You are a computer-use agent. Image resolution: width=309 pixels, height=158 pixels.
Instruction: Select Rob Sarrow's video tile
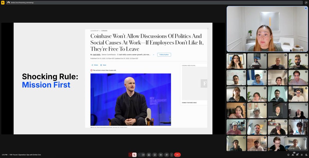point(257,61)
